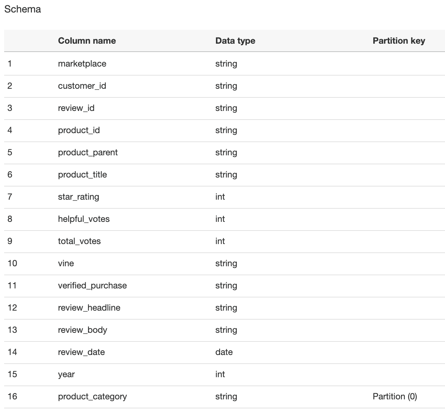Select the review_body column name

[x=82, y=330]
